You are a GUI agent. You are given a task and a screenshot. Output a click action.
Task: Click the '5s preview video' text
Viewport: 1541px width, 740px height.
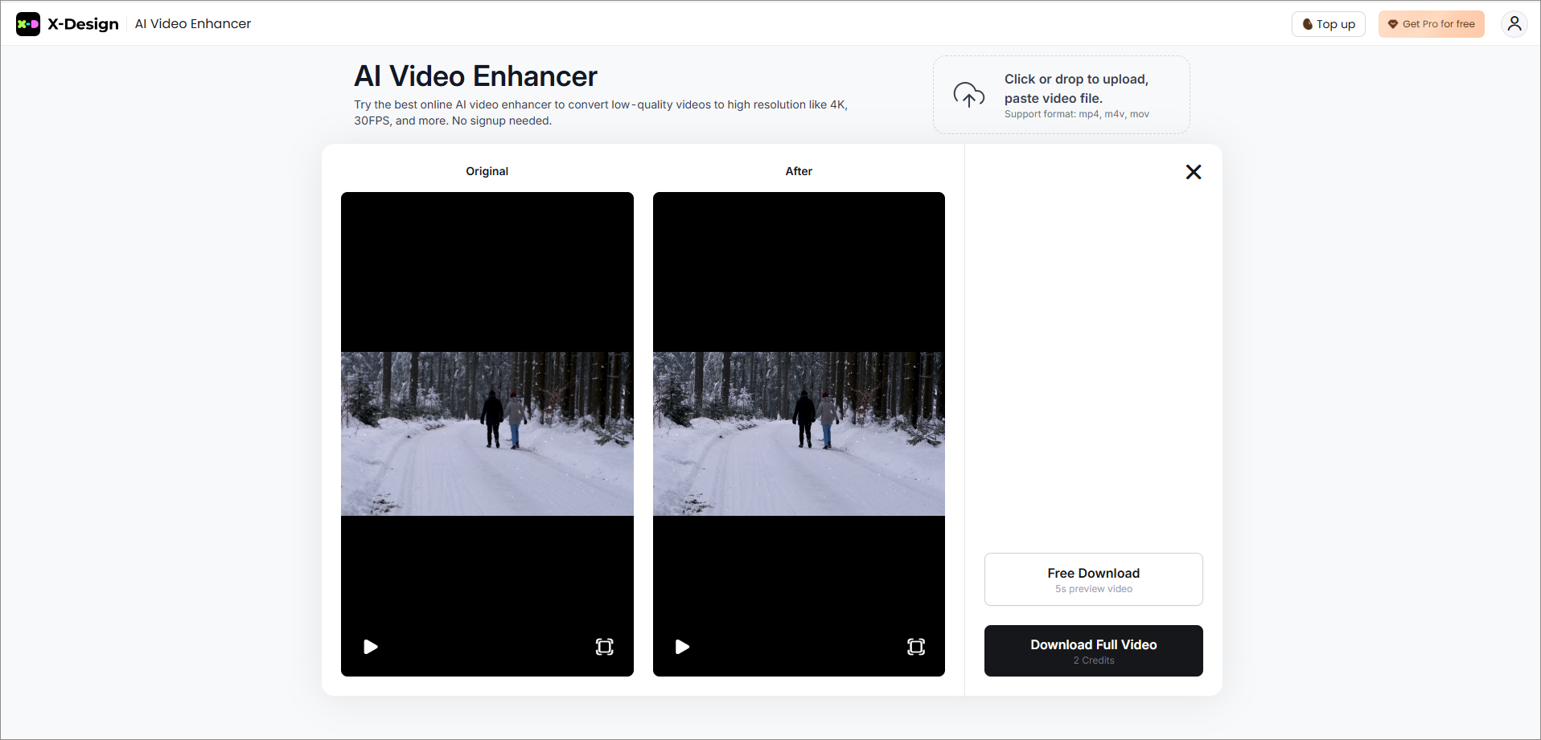[1094, 589]
